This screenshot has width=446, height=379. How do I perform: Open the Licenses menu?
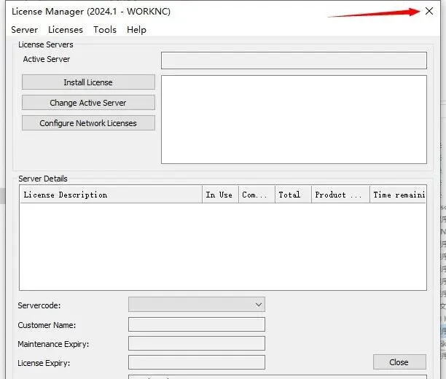tap(66, 30)
